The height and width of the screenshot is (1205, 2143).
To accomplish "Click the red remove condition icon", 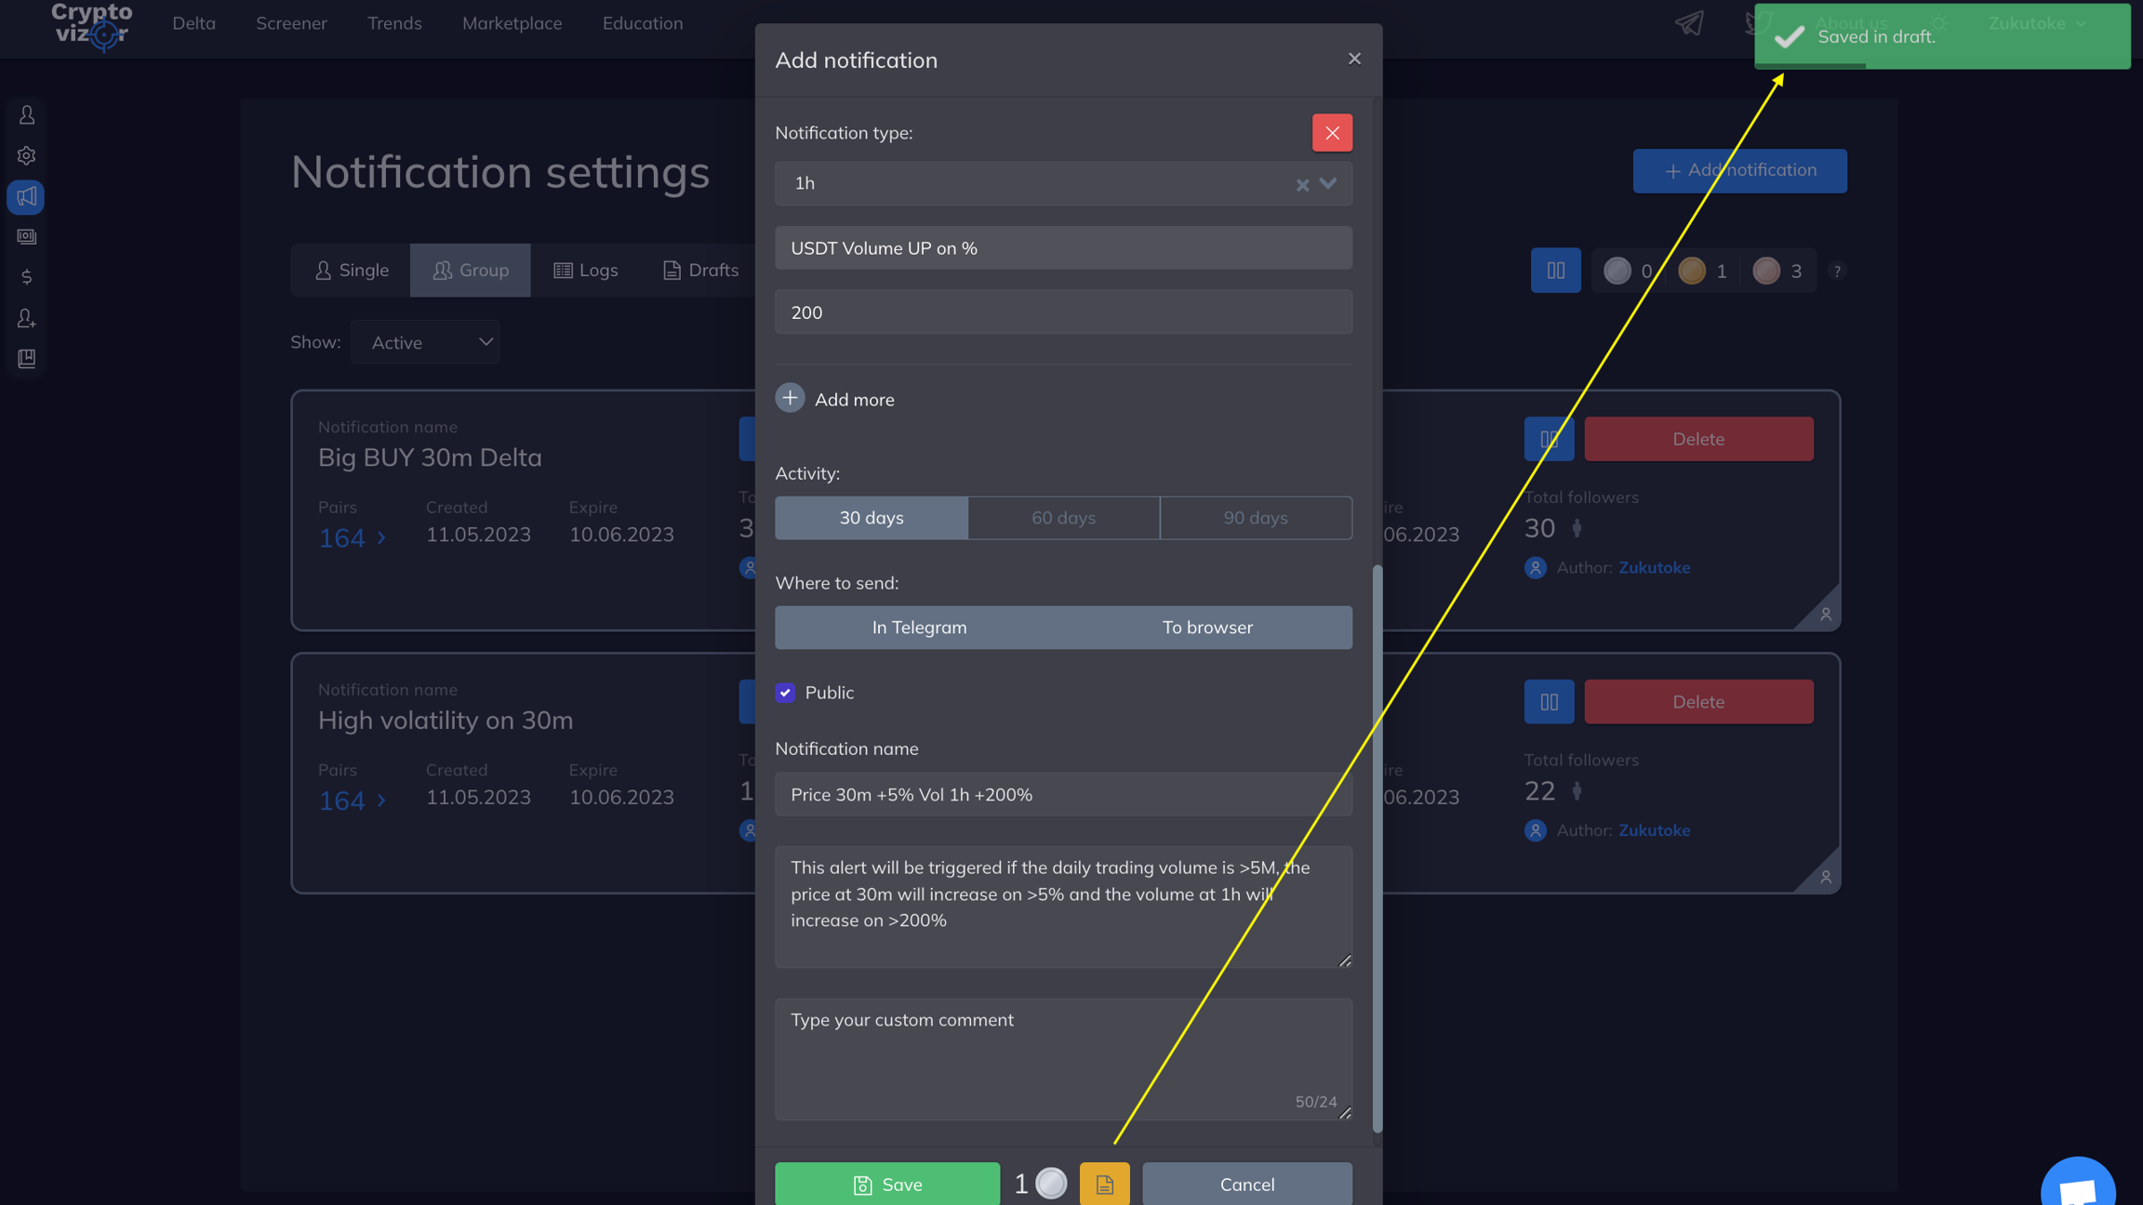I will (x=1332, y=133).
